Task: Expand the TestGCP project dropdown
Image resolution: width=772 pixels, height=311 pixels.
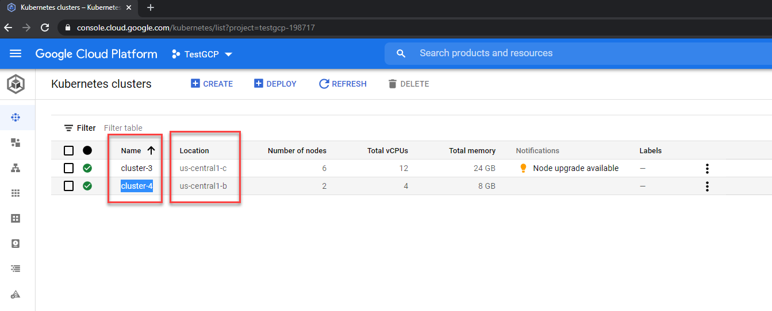Action: click(x=202, y=54)
